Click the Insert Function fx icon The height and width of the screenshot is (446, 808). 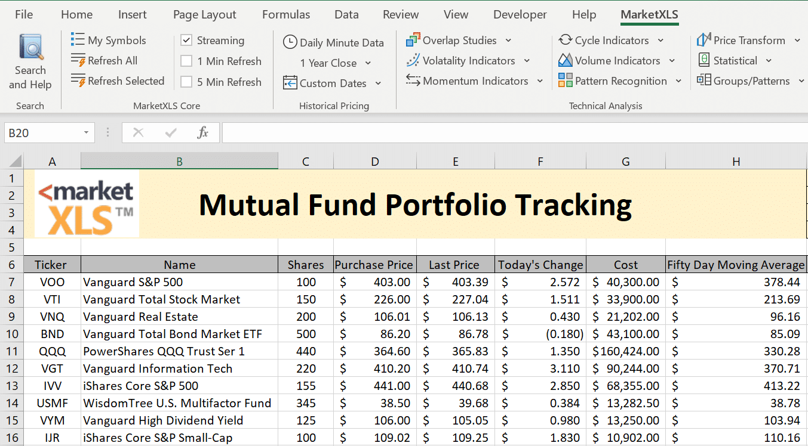tap(202, 132)
